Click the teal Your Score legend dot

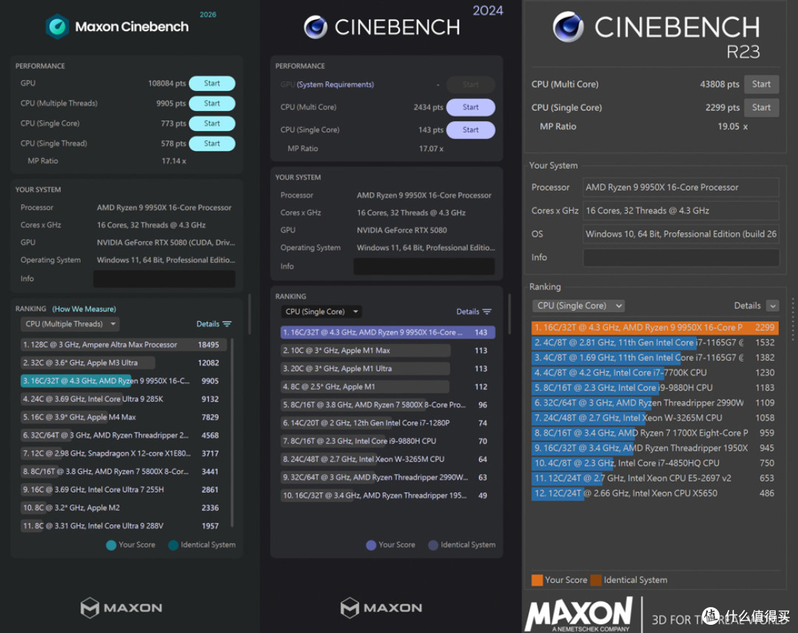[x=111, y=545]
